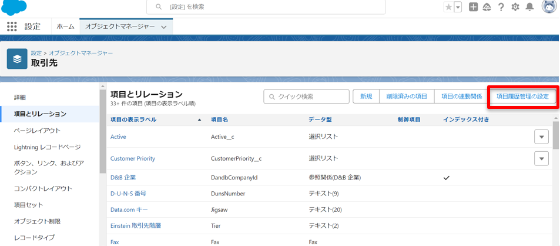The width and height of the screenshot is (560, 246).
Task: Click the オブジェクトマネージャー breadcrumb link
Action: tap(81, 53)
